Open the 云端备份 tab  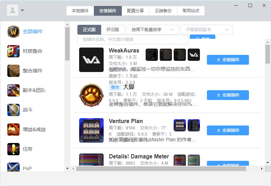(163, 11)
